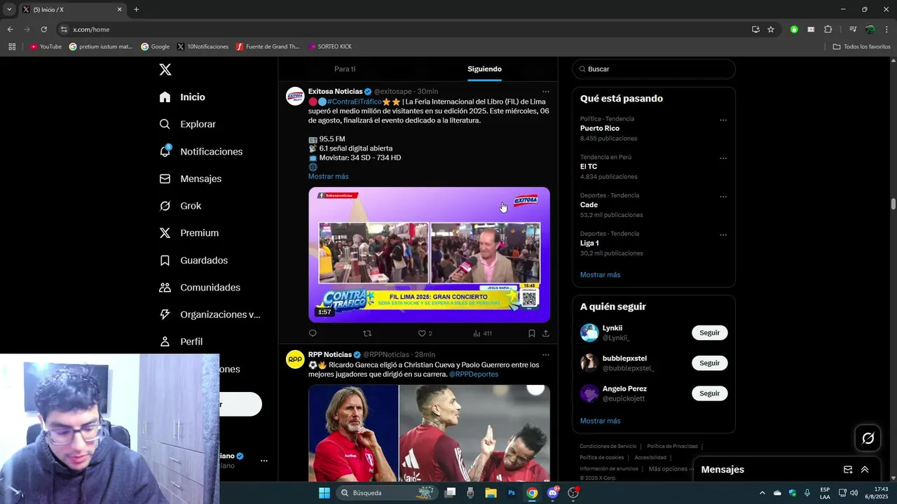Image resolution: width=897 pixels, height=504 pixels.
Task: Open RPP Noticias post options menu
Action: [546, 355]
